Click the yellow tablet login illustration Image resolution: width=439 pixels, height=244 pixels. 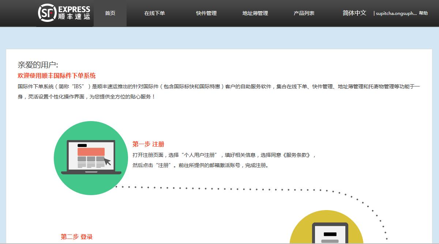[327, 227]
